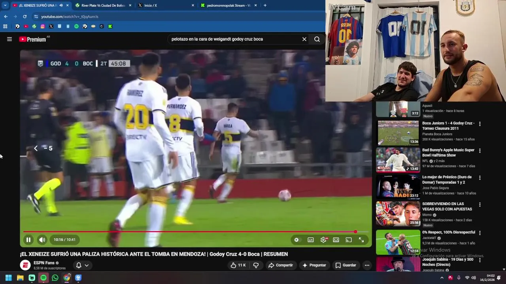506x284 pixels.
Task: Click the Compartir share button
Action: (280, 265)
